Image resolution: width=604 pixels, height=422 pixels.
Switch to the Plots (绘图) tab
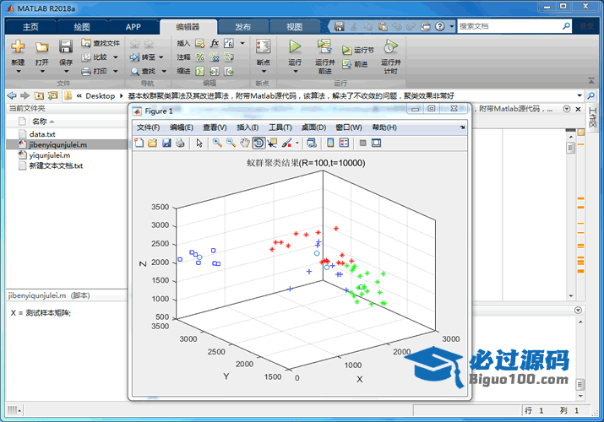coord(82,26)
